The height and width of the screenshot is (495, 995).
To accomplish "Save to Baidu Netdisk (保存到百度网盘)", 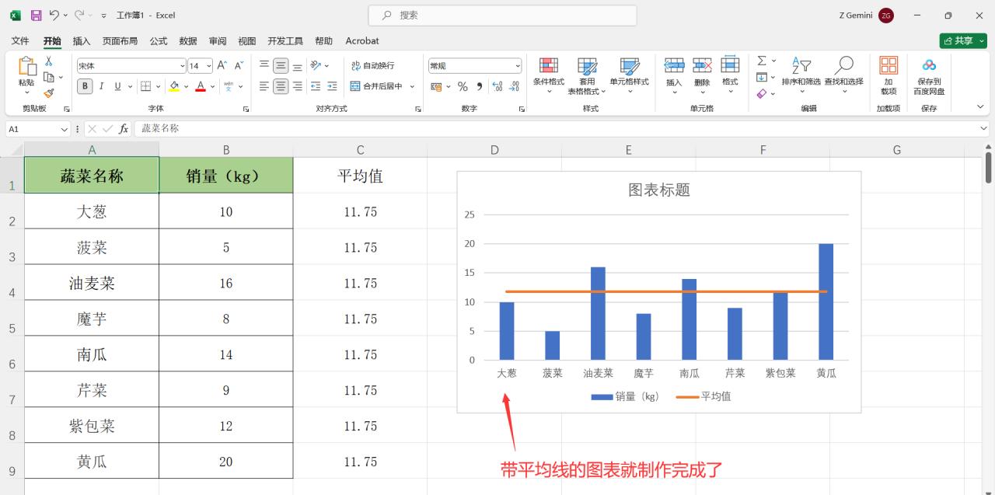I will point(929,75).
